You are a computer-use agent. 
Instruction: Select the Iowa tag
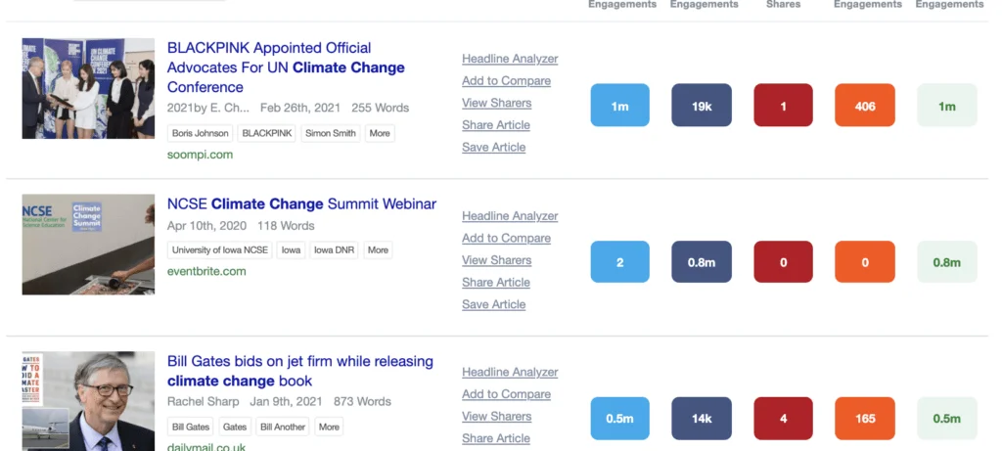click(291, 250)
